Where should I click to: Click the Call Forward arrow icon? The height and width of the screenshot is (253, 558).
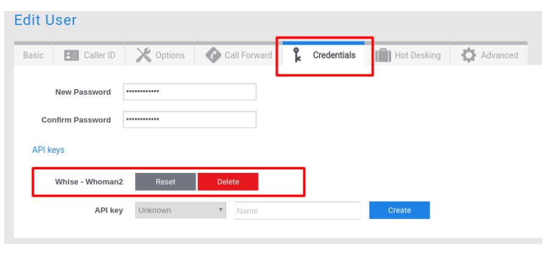click(x=212, y=55)
